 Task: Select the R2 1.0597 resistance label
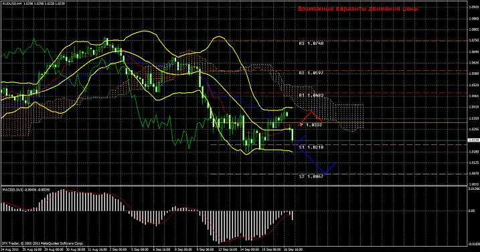click(x=311, y=74)
